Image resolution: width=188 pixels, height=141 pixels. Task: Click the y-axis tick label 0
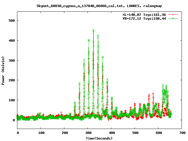click(14, 120)
